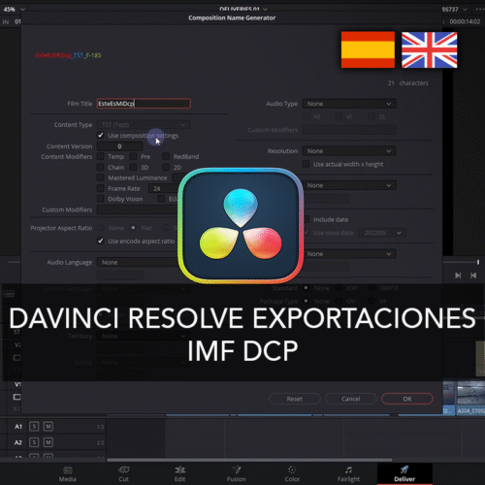Click the Reset button
The image size is (485, 485).
pos(295,399)
